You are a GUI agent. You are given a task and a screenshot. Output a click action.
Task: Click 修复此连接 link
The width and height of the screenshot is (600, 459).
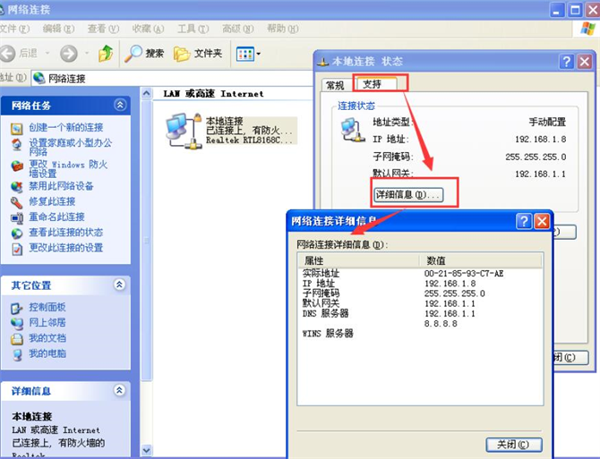(52, 201)
